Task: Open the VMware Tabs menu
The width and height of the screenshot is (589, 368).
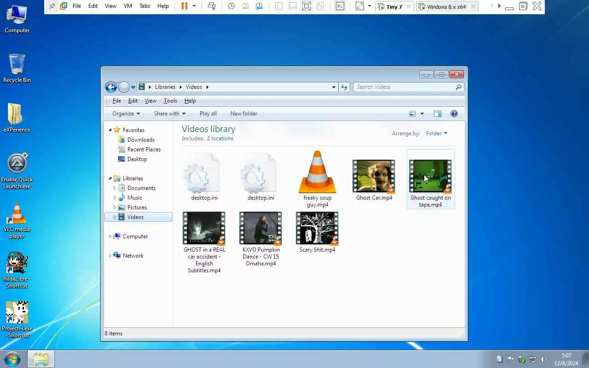Action: [144, 6]
